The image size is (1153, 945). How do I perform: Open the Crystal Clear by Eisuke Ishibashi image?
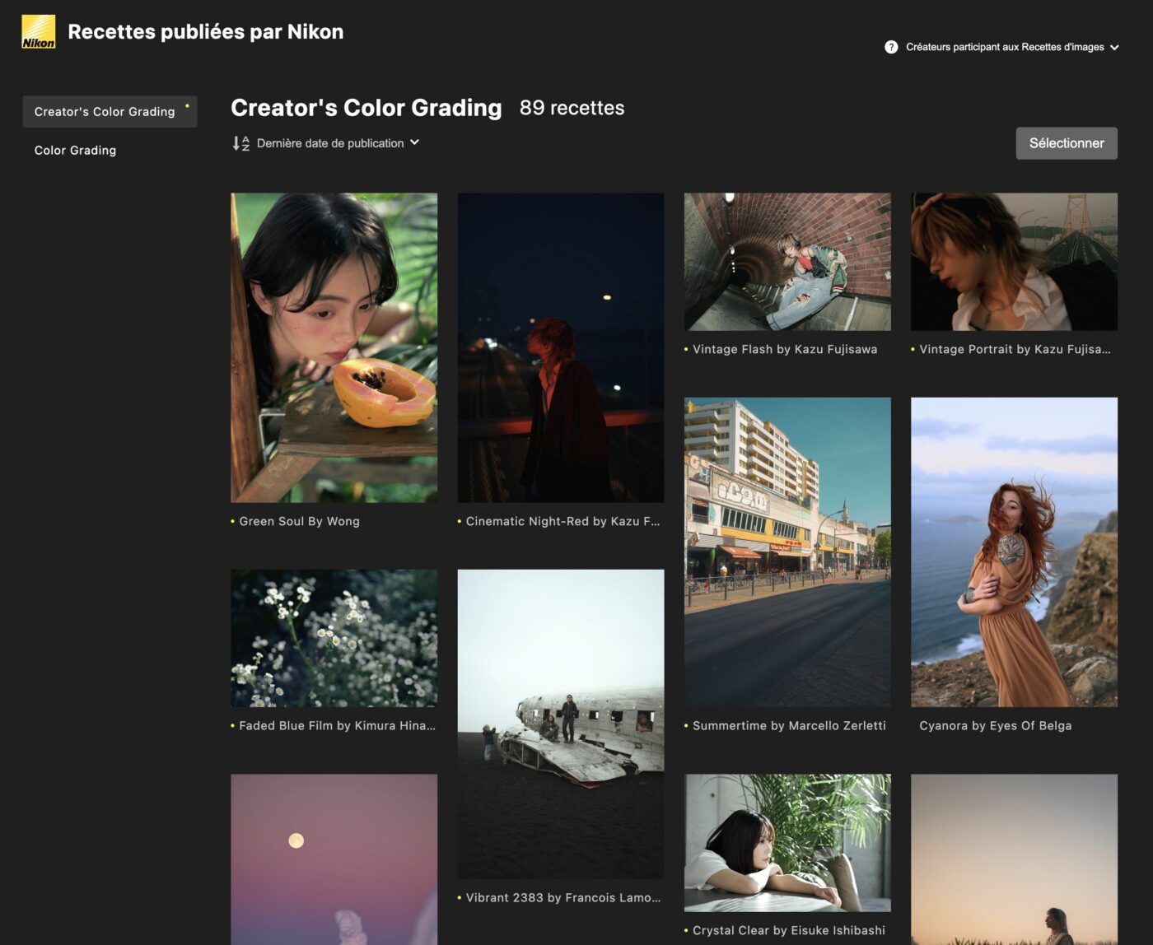click(787, 842)
